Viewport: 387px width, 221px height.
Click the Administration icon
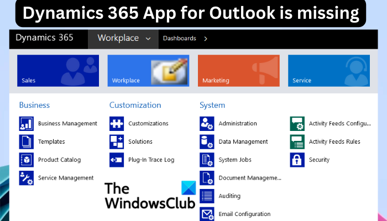(x=207, y=124)
